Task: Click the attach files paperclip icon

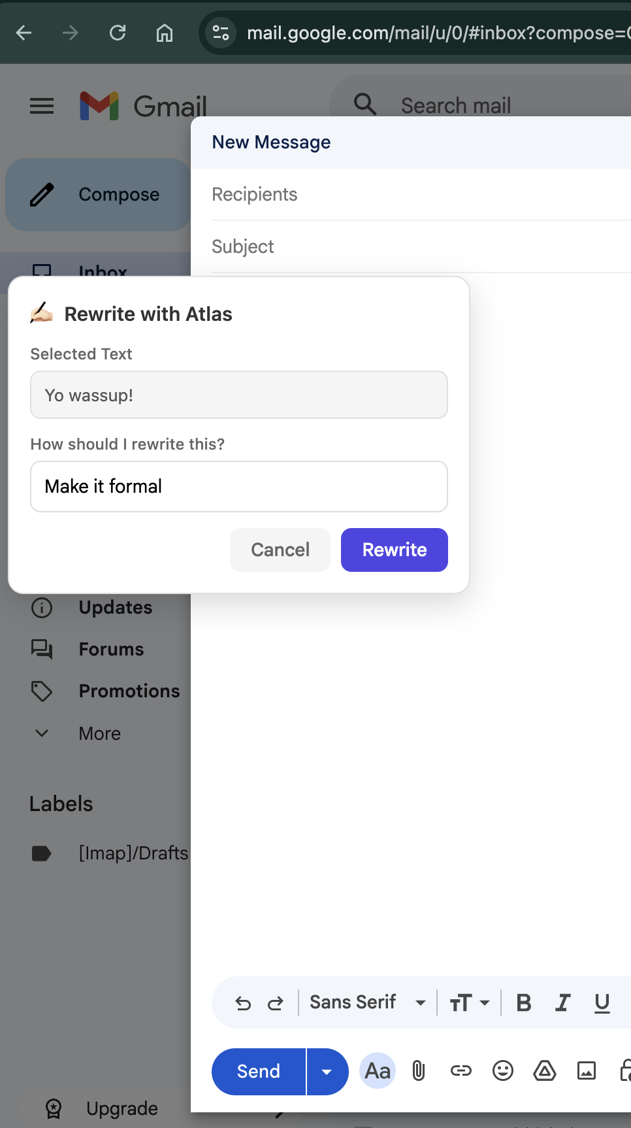Action: [x=419, y=1071]
